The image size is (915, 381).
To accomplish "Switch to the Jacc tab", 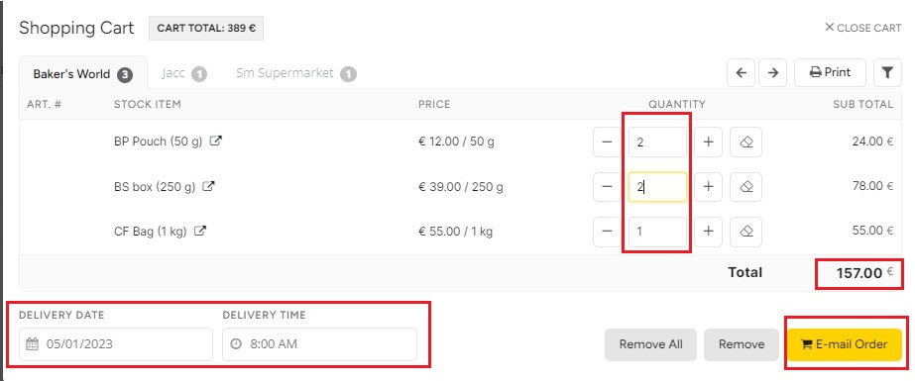I will (x=184, y=74).
